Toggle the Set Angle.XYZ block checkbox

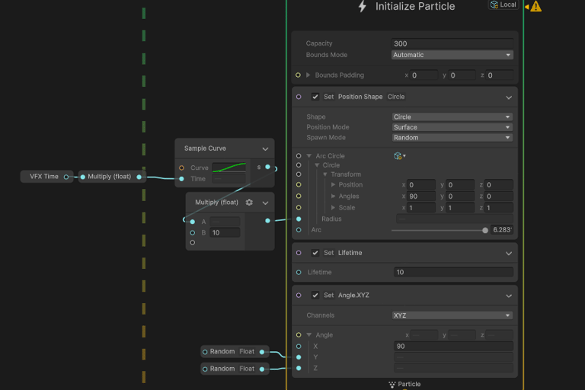pos(315,295)
